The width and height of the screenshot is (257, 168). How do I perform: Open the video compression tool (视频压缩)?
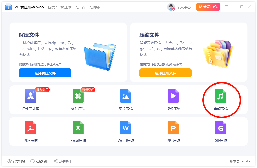pyautogui.click(x=173, y=100)
